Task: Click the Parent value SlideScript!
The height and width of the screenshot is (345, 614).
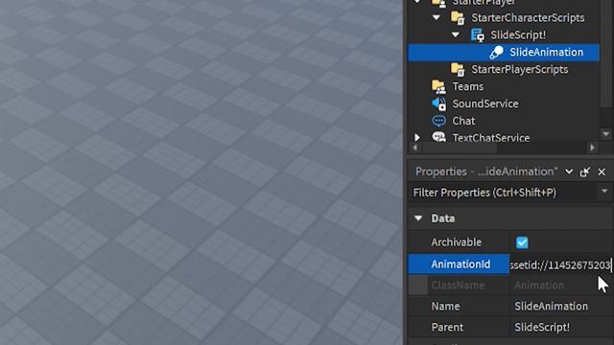Action: (542, 327)
